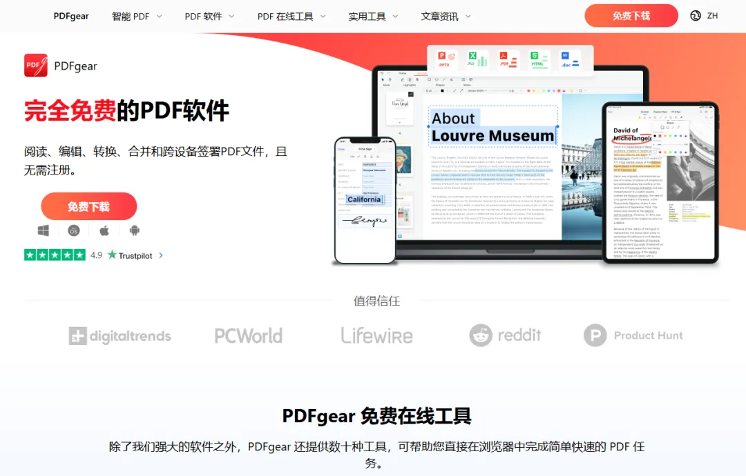Select the Windows platform icon
Viewport: 746px width, 476px height.
[44, 231]
